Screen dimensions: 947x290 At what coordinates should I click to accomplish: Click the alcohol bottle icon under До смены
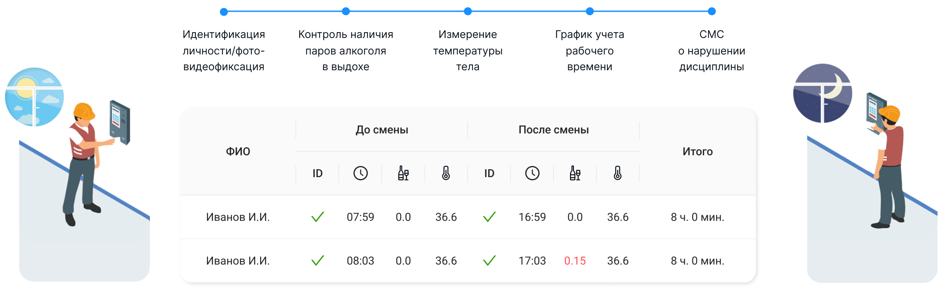[403, 173]
